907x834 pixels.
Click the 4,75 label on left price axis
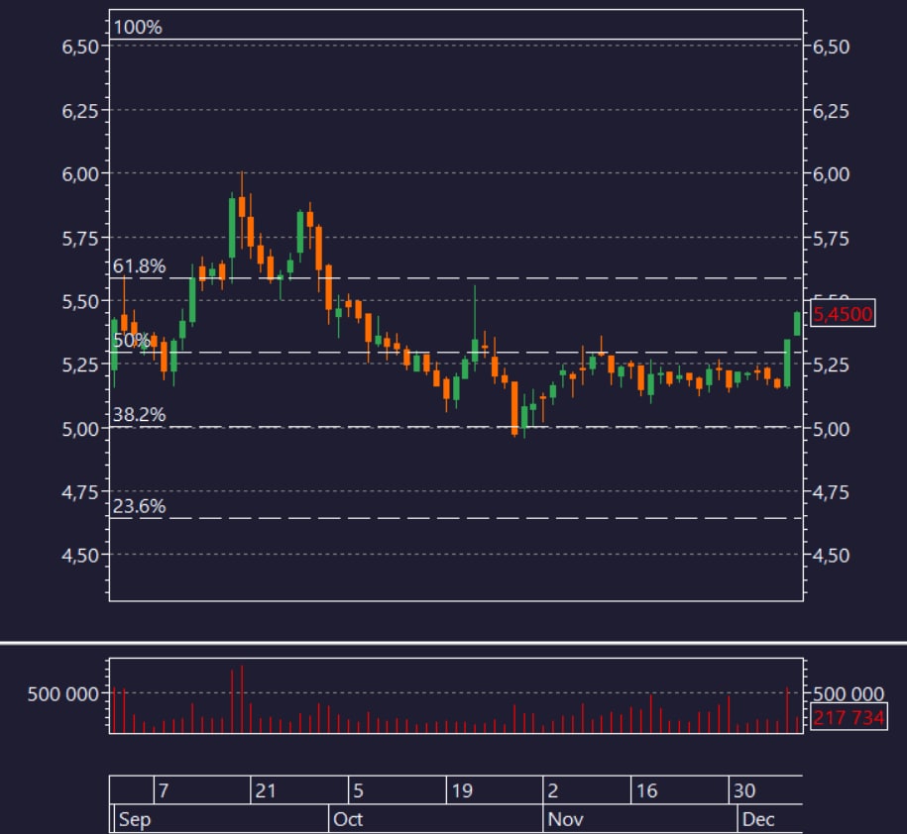[80, 492]
